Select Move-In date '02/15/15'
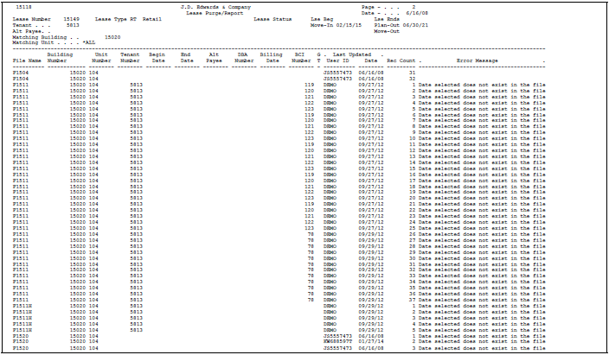The width and height of the screenshot is (609, 355). [349, 25]
